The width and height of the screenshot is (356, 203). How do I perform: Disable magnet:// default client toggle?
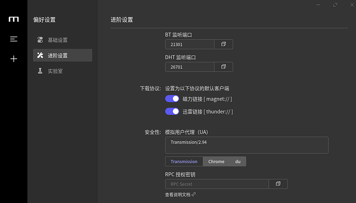[x=172, y=99]
